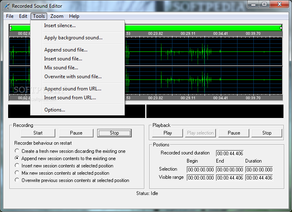The image size is (292, 212).
Task: Click the Status: Idle text
Action: coord(147,193)
